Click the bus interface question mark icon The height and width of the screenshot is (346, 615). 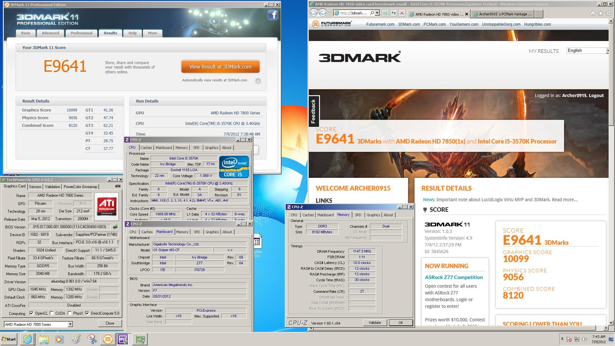click(x=118, y=242)
